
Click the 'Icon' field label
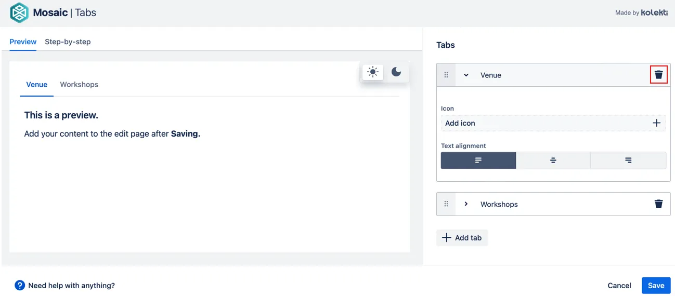447,109
